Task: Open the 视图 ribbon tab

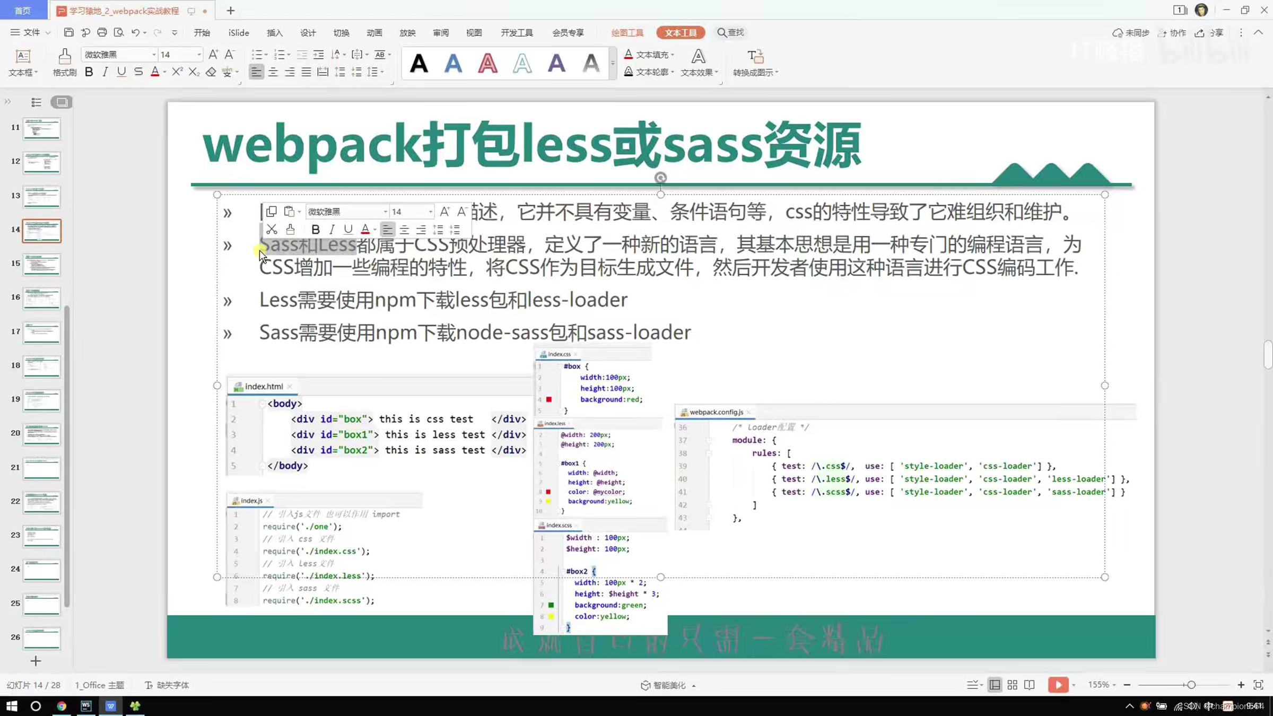Action: [474, 32]
